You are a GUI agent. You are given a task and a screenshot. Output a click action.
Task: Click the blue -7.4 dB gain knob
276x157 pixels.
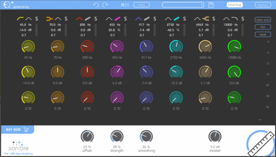pyautogui.click(x=146, y=72)
